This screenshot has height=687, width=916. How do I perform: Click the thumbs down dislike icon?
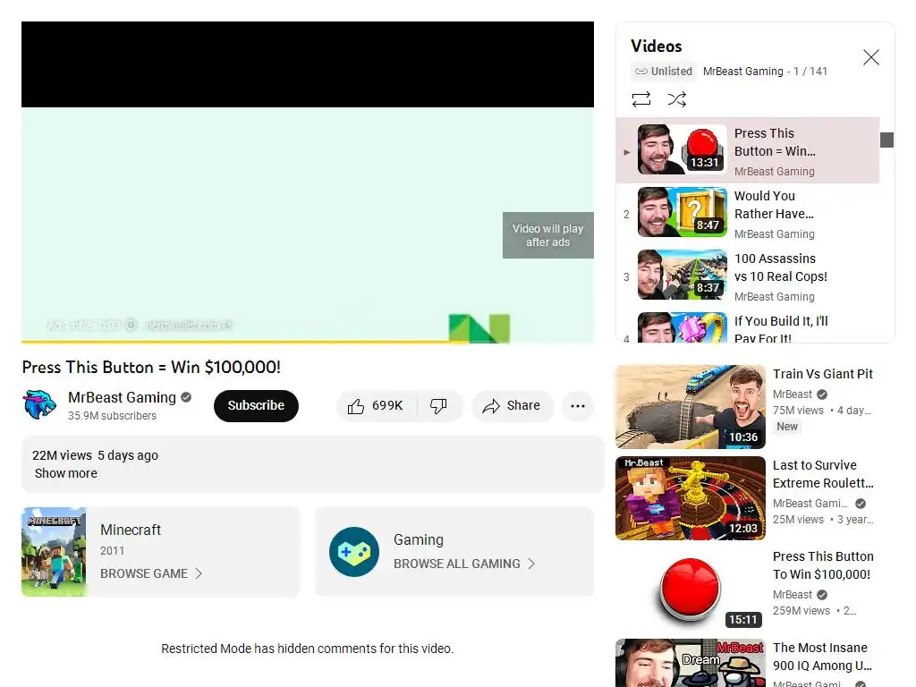click(438, 405)
